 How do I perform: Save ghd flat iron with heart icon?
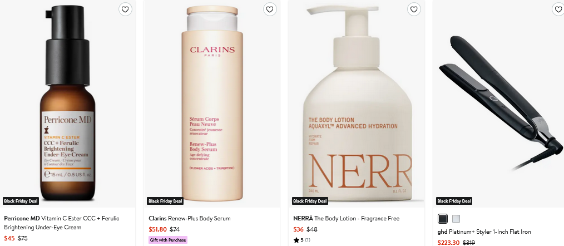point(558,9)
